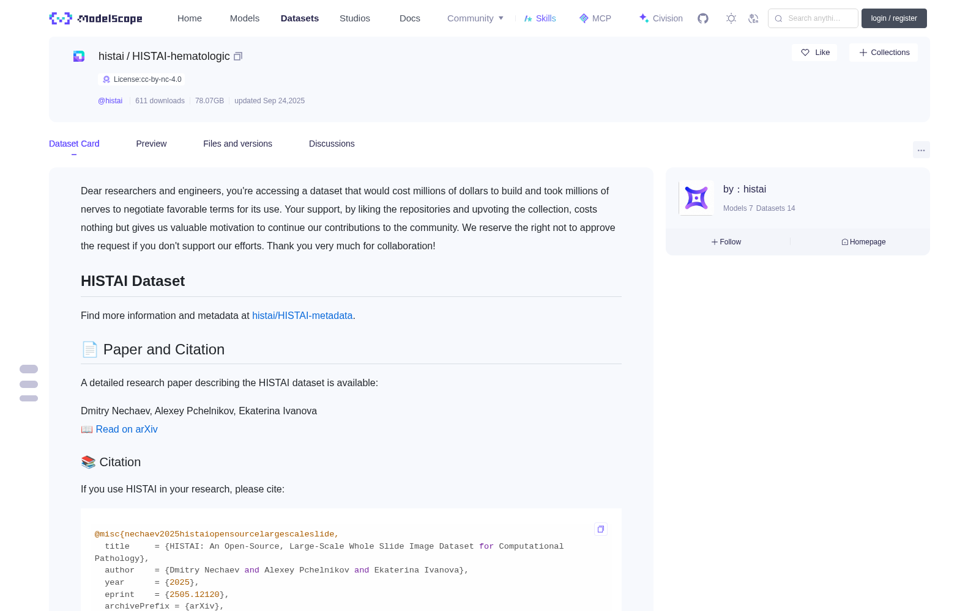This screenshot has width=979, height=611.
Task: Open the histai/HISTAI-metadata link
Action: [302, 316]
